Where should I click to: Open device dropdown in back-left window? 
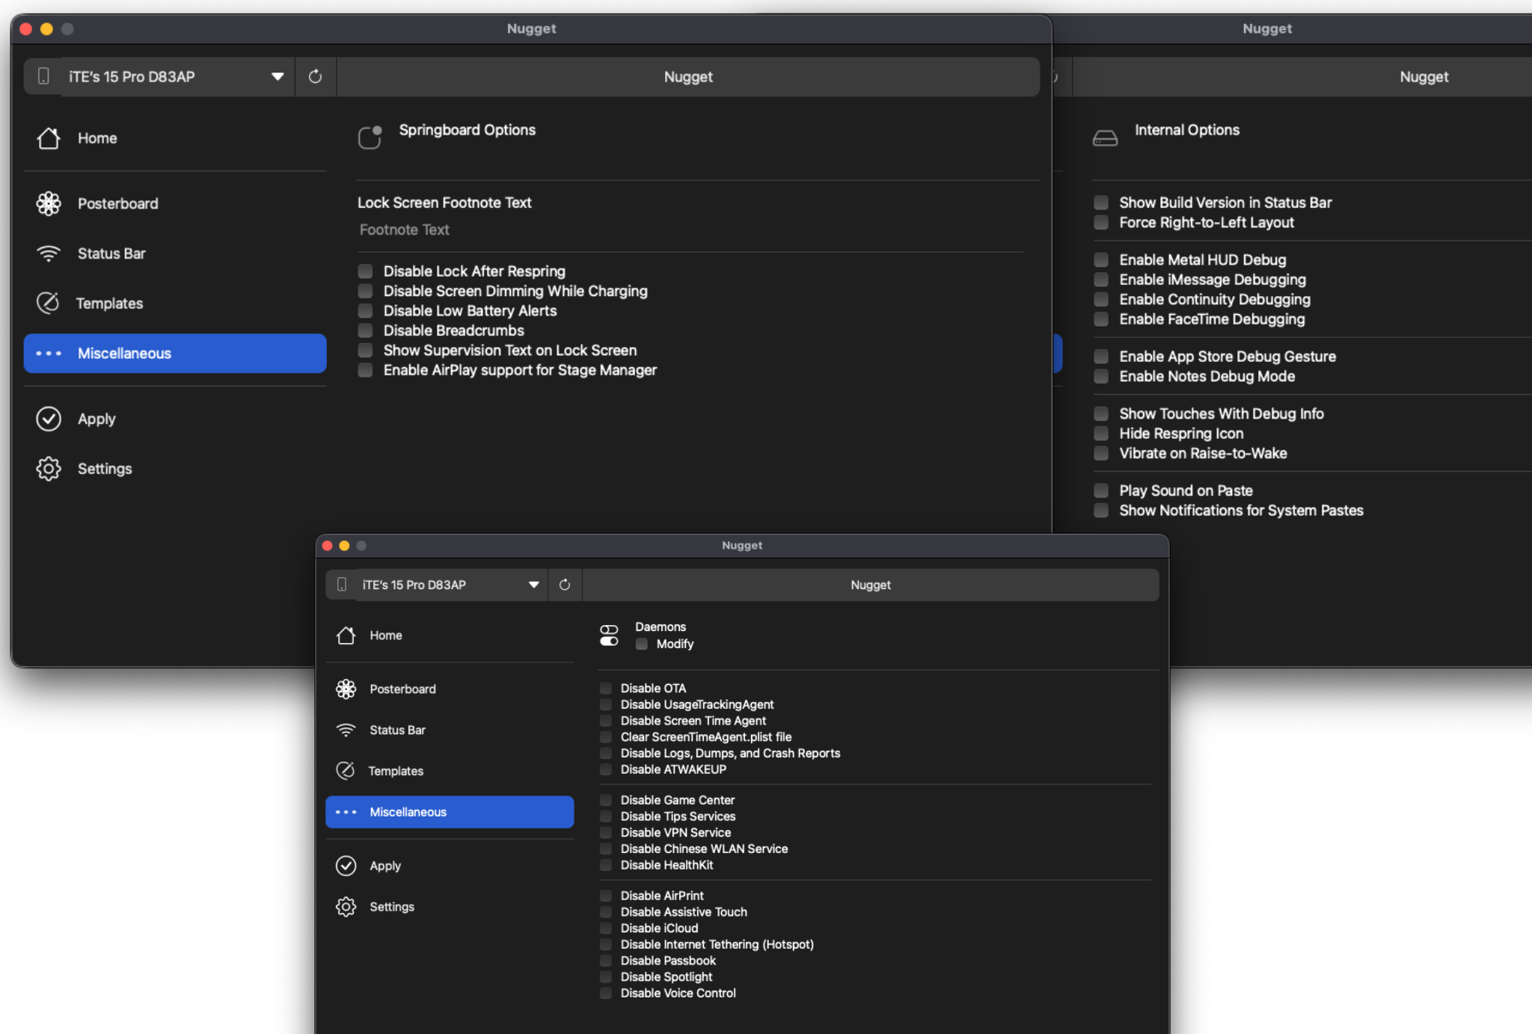pos(177,76)
